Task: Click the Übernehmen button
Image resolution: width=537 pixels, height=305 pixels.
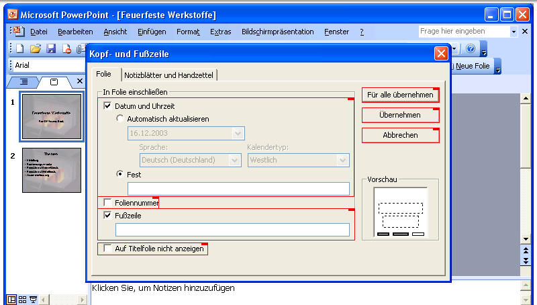Action: [x=400, y=115]
